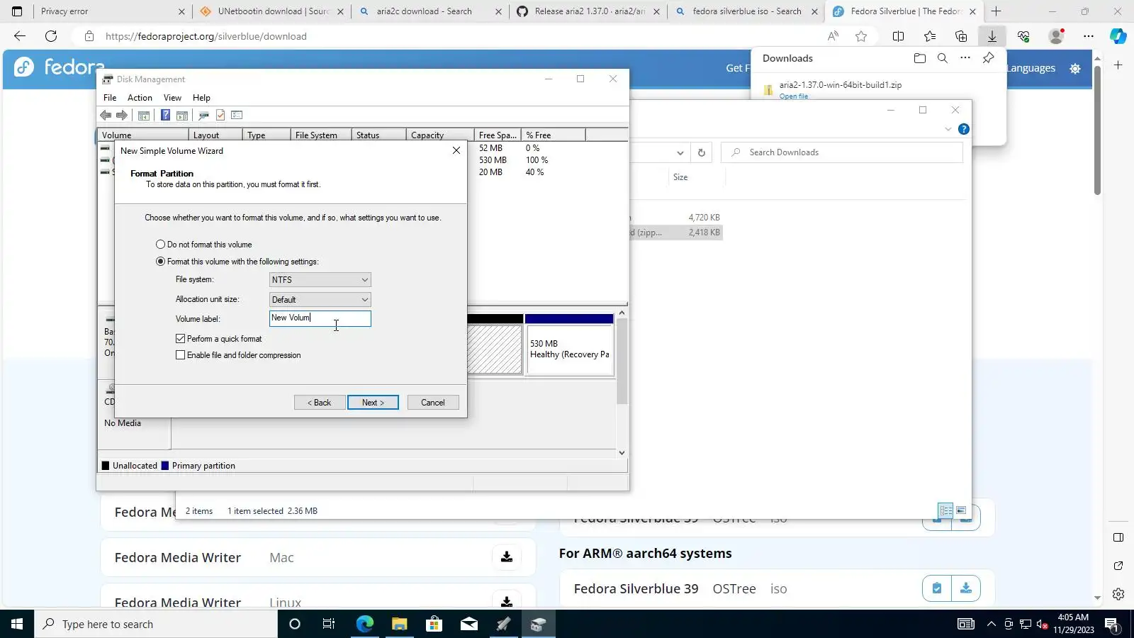Open Edge Collections icon
Screen dimensions: 1134x638
click(961, 36)
